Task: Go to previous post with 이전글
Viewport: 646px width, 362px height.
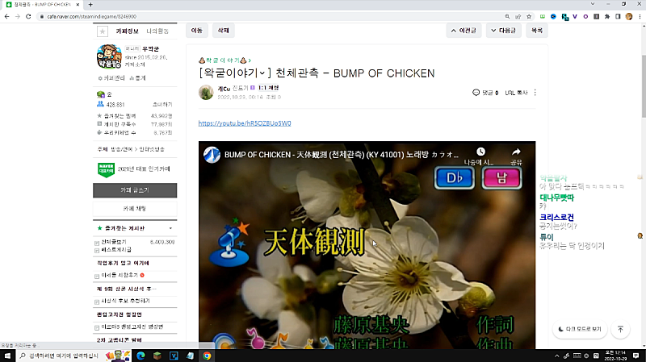Action: click(x=464, y=31)
